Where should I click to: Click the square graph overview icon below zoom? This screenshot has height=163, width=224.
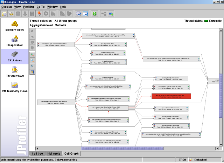32,72
